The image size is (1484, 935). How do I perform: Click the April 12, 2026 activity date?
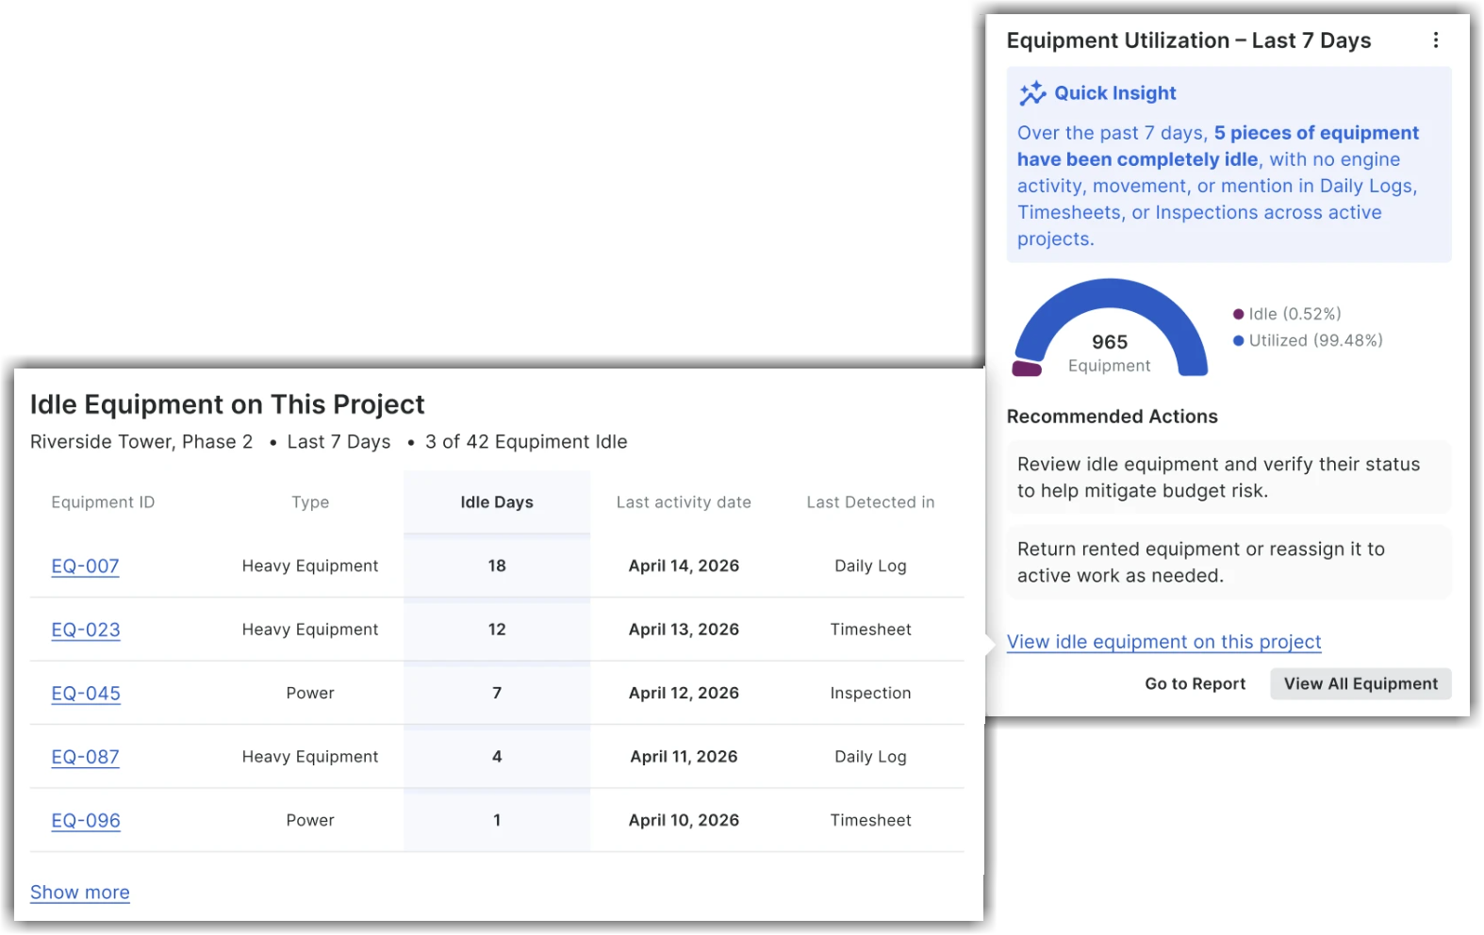point(684,693)
